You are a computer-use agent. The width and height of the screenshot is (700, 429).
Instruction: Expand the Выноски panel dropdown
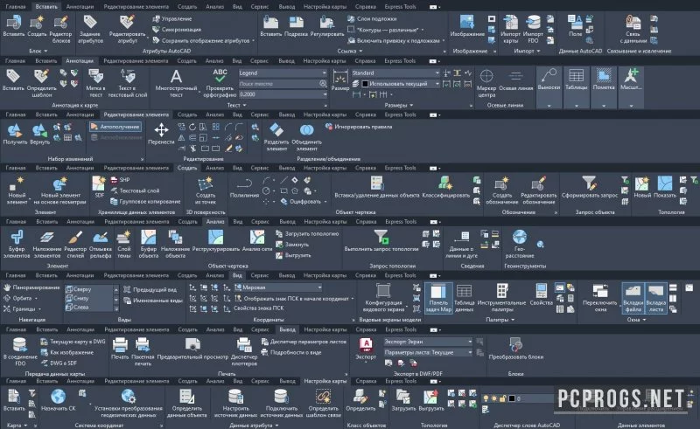(549, 106)
